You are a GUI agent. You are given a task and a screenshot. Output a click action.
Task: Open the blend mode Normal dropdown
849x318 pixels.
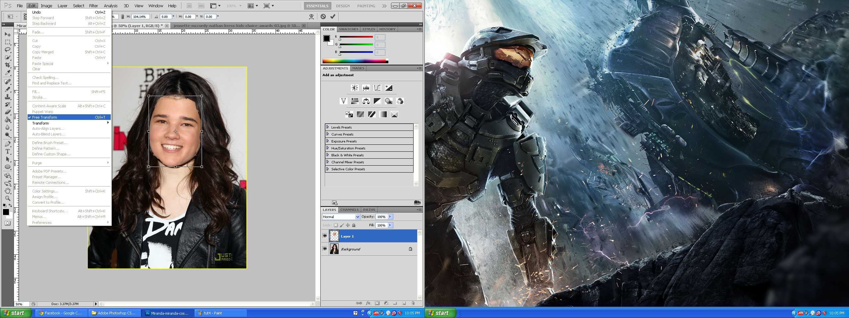coord(341,217)
